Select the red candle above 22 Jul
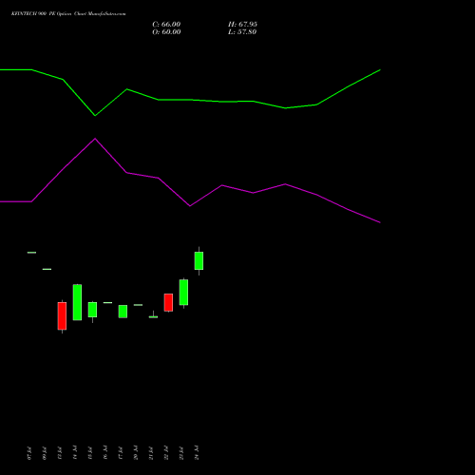The width and height of the screenshot is (475, 475). point(168,302)
